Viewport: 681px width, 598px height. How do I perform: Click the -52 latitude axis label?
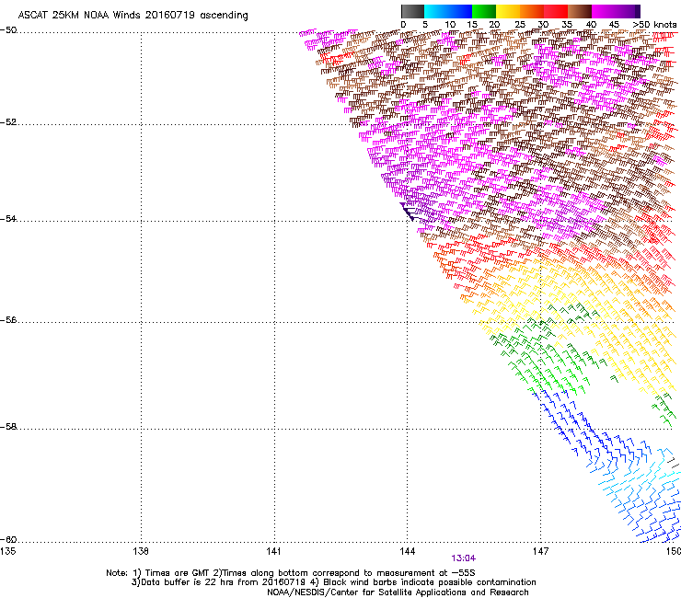[8, 122]
